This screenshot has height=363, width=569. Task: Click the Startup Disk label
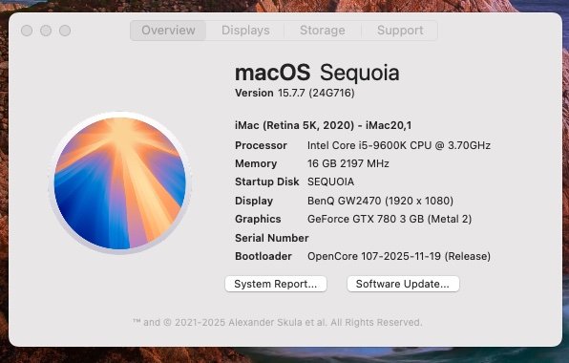tap(266, 181)
